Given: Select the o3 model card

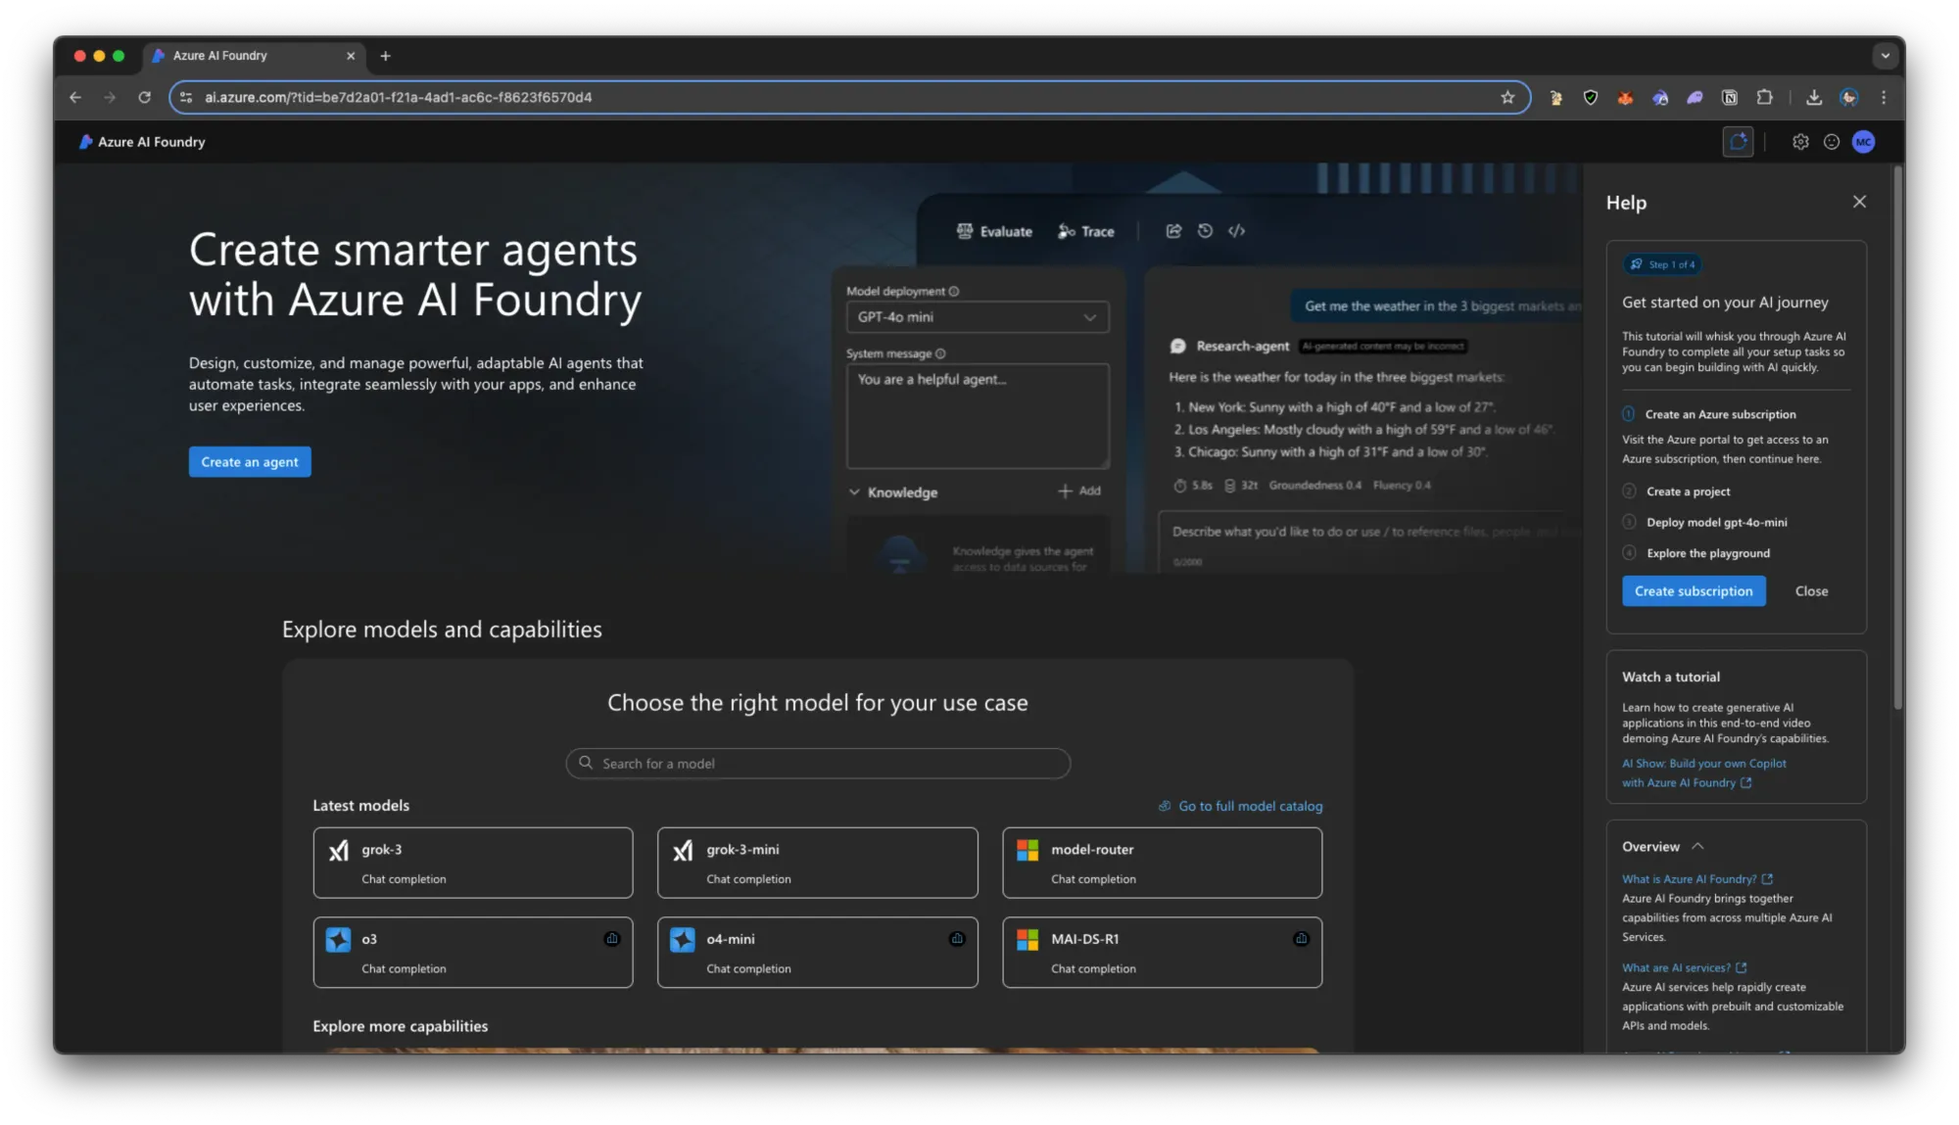Looking at the screenshot, I should click(473, 953).
